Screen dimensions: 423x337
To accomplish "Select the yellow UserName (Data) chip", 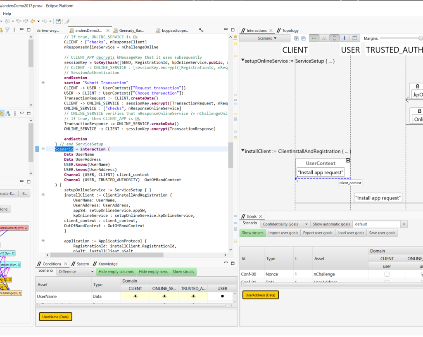I will click(56, 317).
